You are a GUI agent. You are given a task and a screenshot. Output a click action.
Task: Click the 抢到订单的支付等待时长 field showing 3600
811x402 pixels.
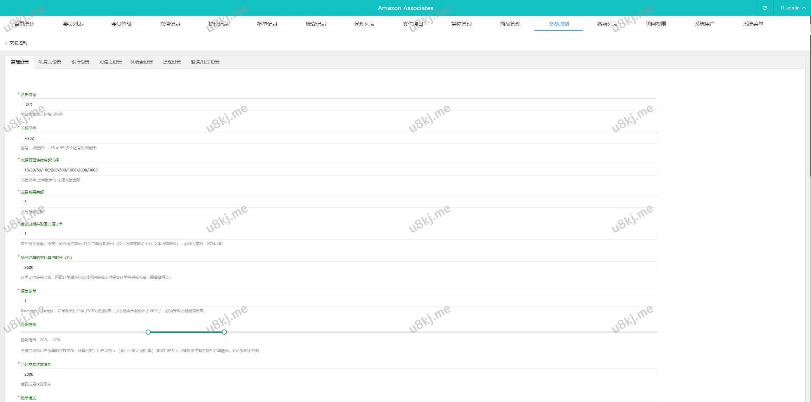click(339, 268)
